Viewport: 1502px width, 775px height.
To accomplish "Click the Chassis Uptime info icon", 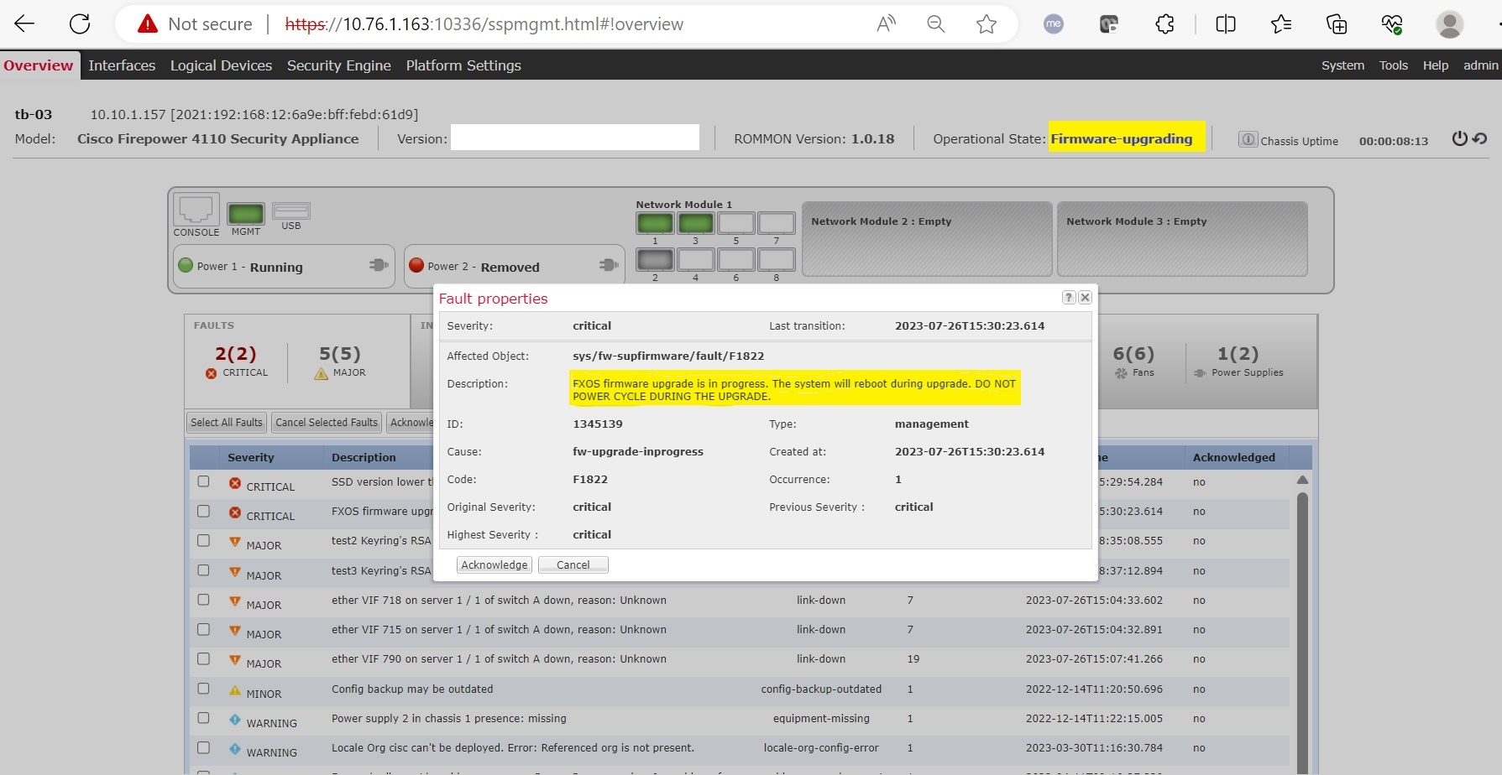I will pos(1248,139).
